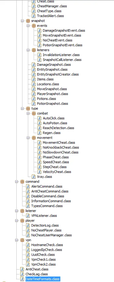Click class icon beside EntitySnapshot.class

34,69
